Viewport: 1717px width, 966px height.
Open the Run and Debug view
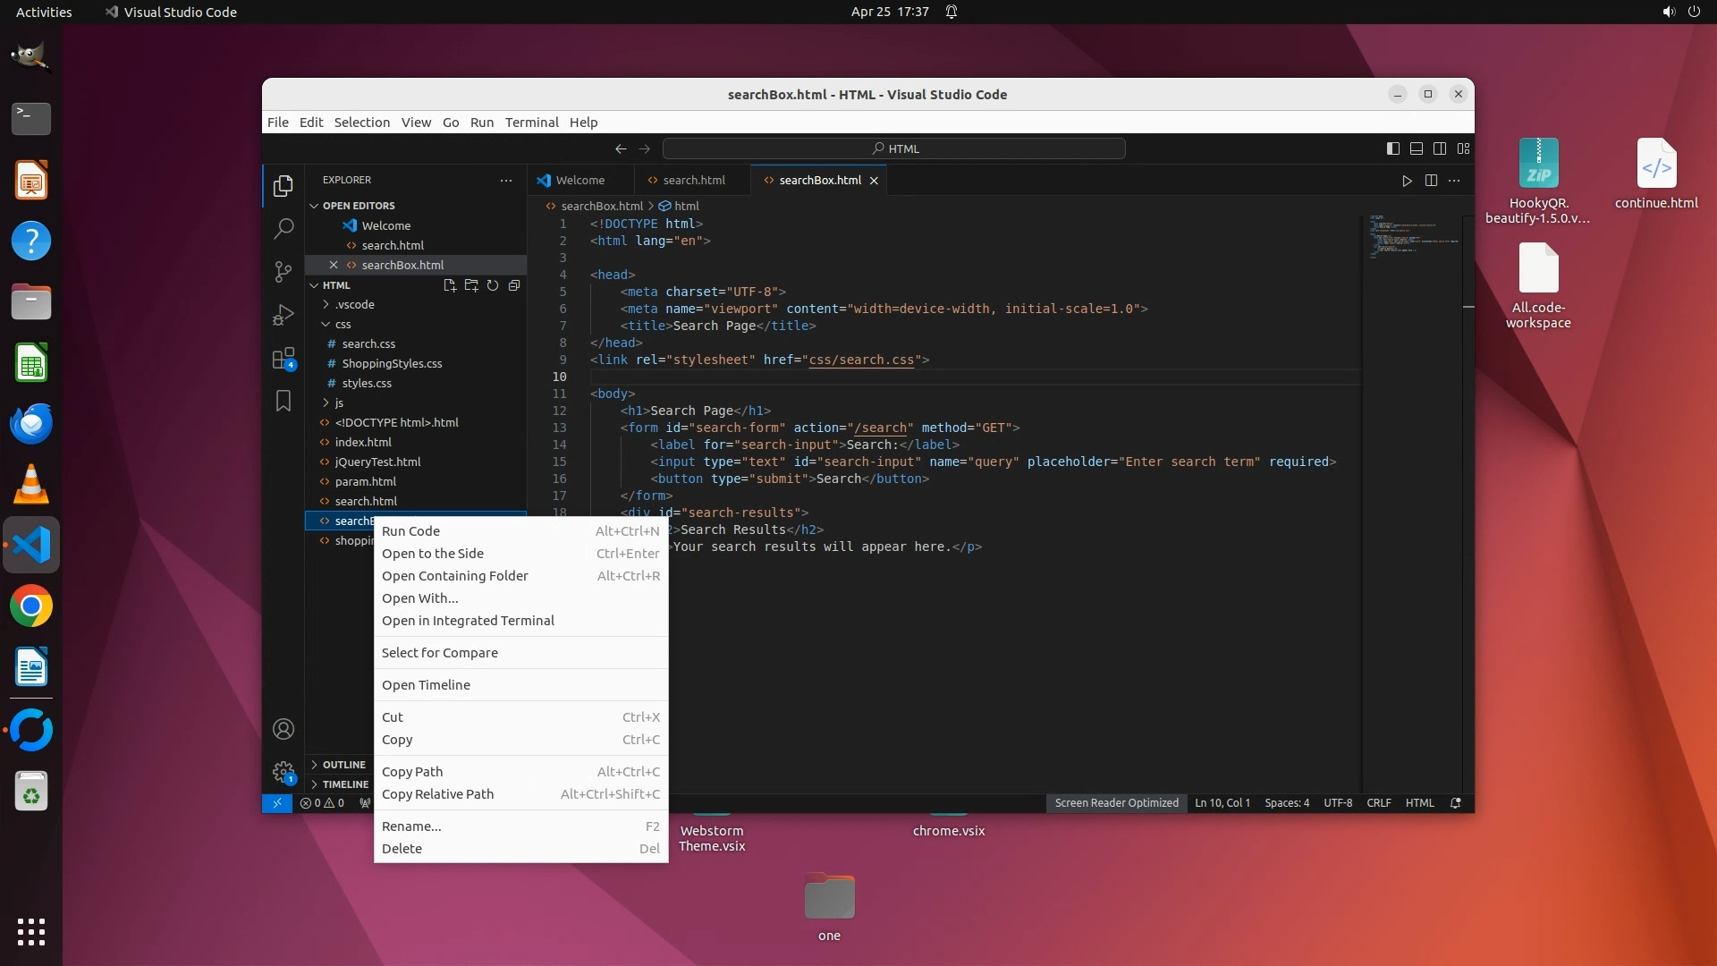tap(283, 315)
